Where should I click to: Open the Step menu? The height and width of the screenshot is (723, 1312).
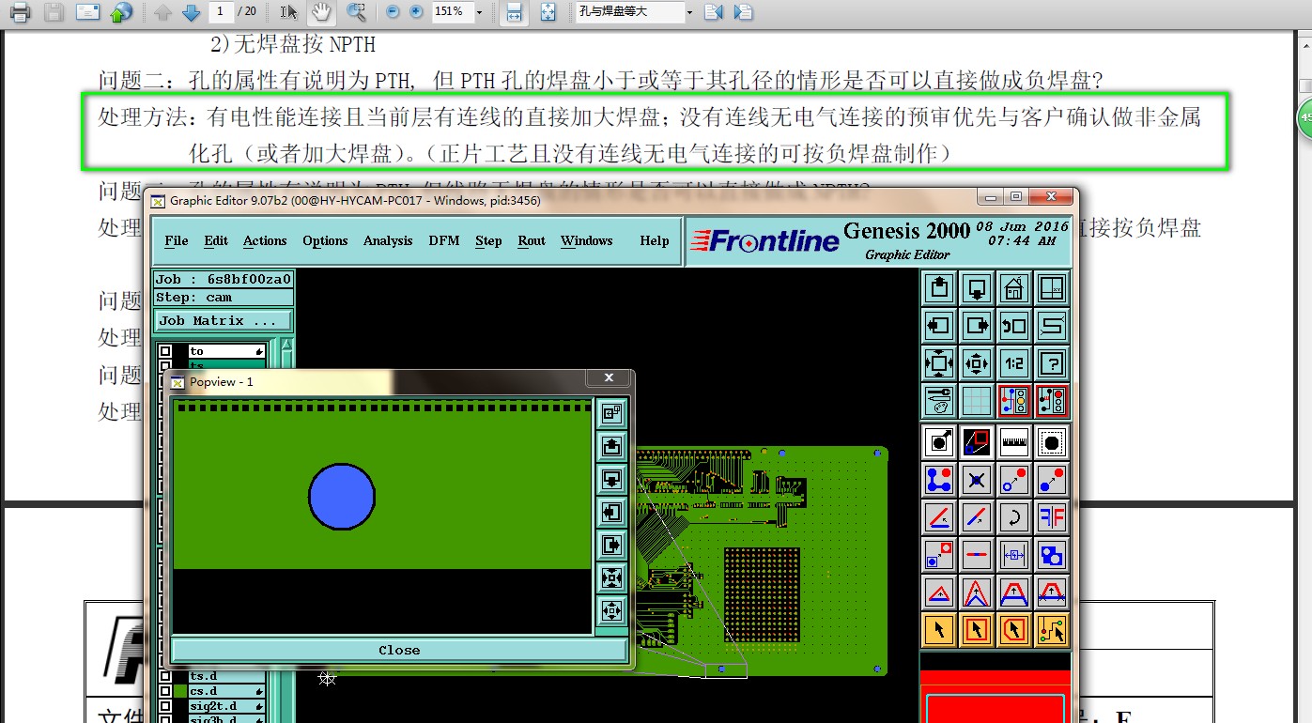pos(488,240)
